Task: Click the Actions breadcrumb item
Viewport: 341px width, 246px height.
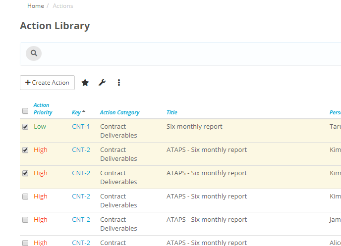Action: [63, 6]
